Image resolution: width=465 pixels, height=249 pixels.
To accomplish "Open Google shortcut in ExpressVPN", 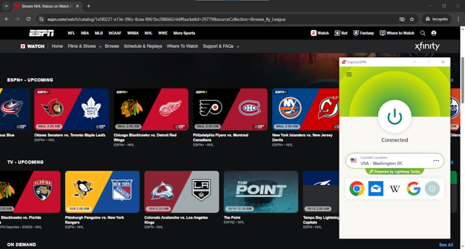I will point(414,189).
